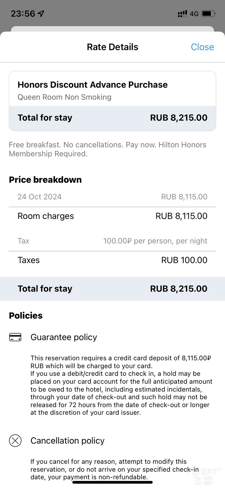Tap the Cancellation policy heading
225x488 pixels.
[67, 441]
